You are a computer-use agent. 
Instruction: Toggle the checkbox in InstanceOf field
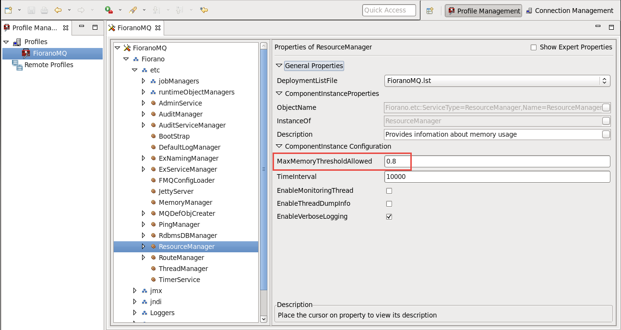[606, 121]
